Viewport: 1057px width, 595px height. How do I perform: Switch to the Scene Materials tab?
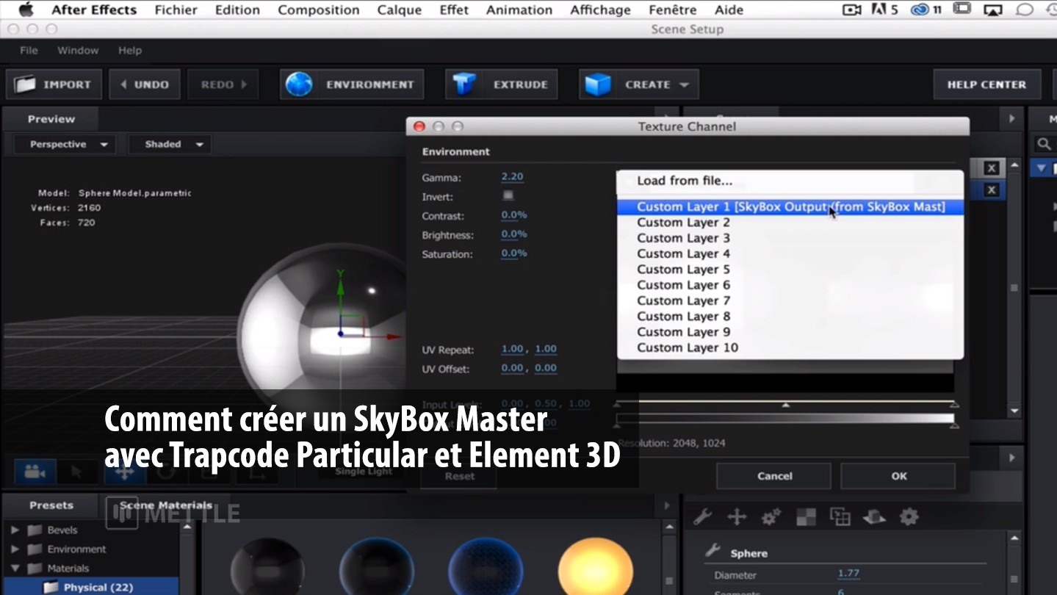coord(166,505)
